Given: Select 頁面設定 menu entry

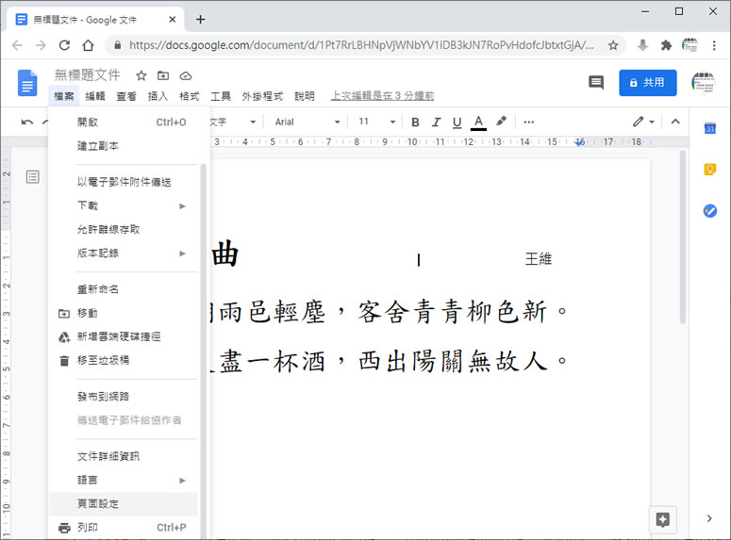Looking at the screenshot, I should [124, 504].
